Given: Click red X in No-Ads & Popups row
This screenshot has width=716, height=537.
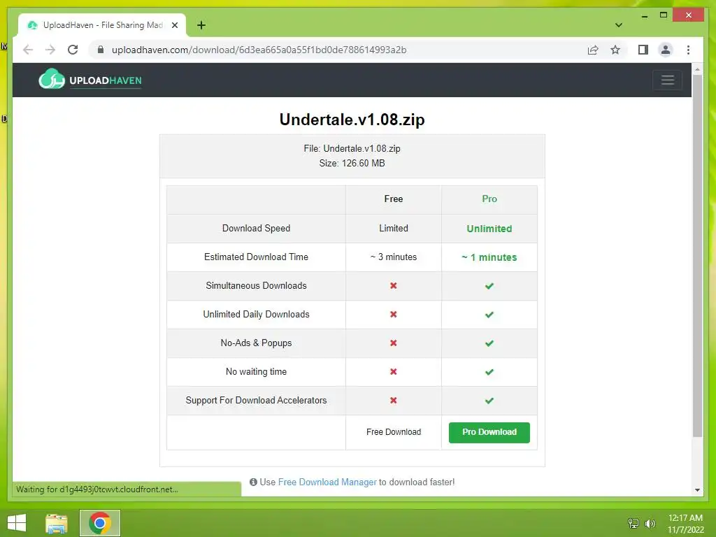Looking at the screenshot, I should tap(393, 343).
